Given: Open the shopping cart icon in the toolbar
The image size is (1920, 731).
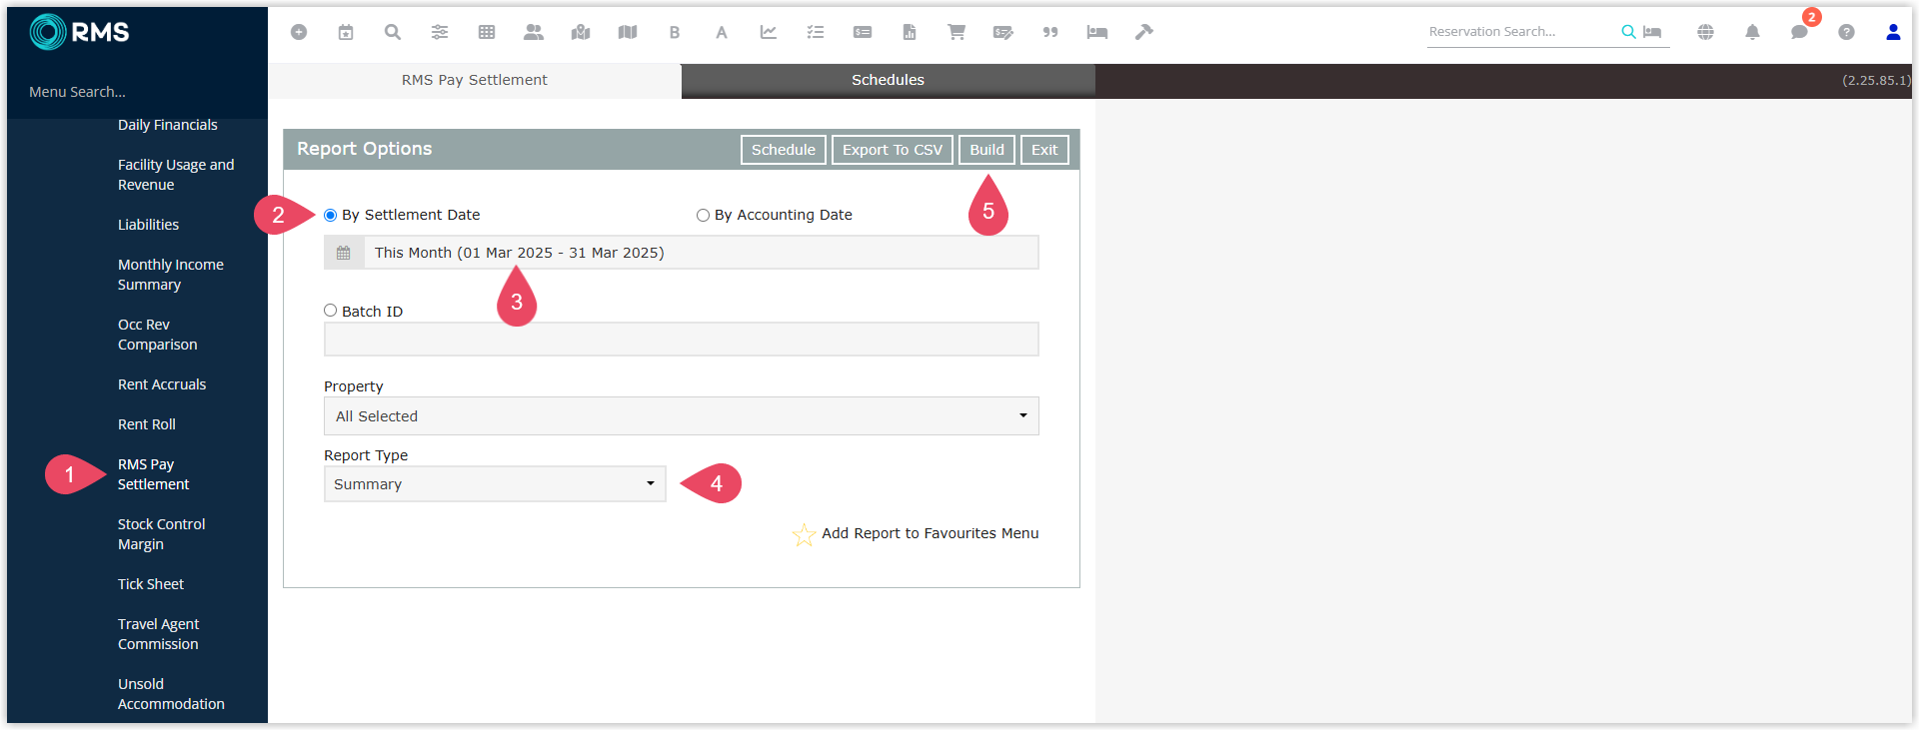Looking at the screenshot, I should point(957,32).
